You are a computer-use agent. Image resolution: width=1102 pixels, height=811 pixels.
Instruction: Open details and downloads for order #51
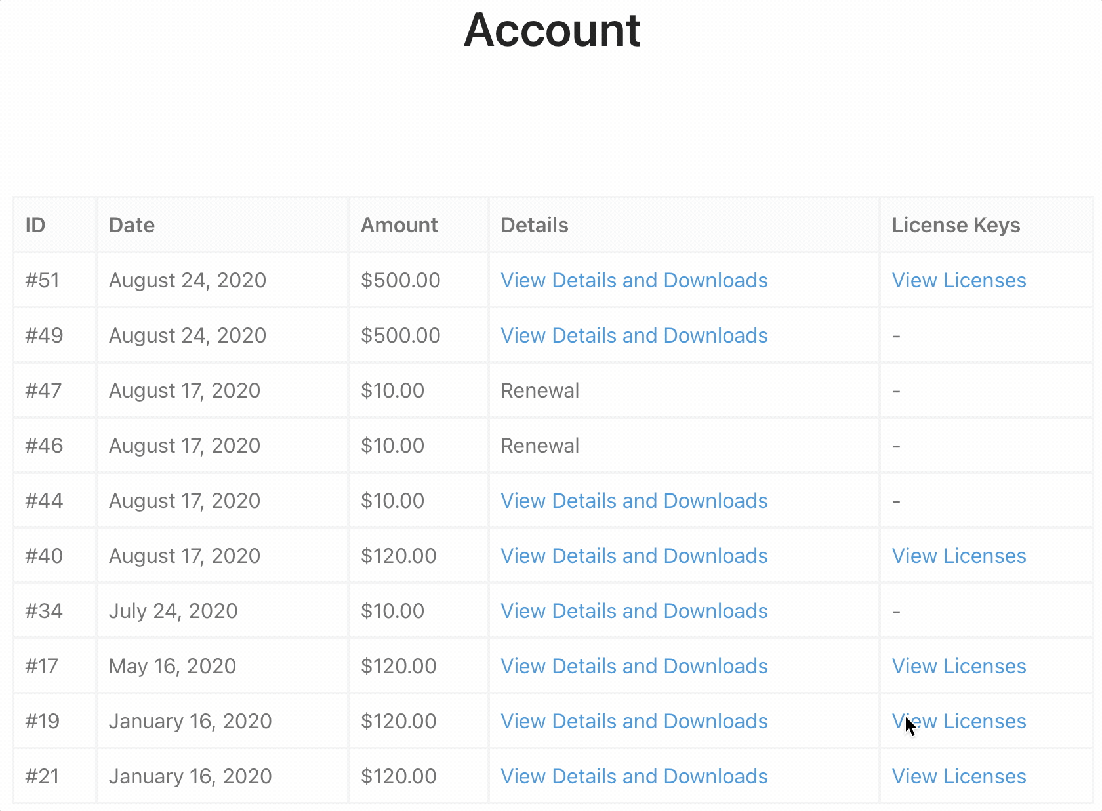point(634,280)
